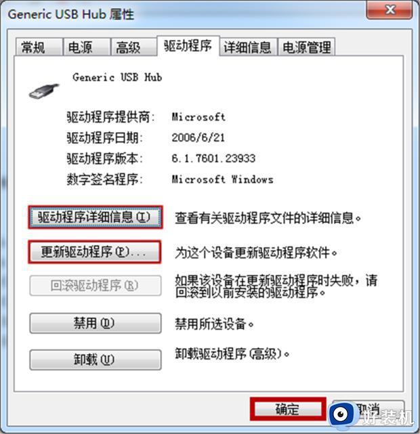Screen dimensions: 420x434
Task: Click the driver date 2006/6/21 value
Action: [198, 137]
